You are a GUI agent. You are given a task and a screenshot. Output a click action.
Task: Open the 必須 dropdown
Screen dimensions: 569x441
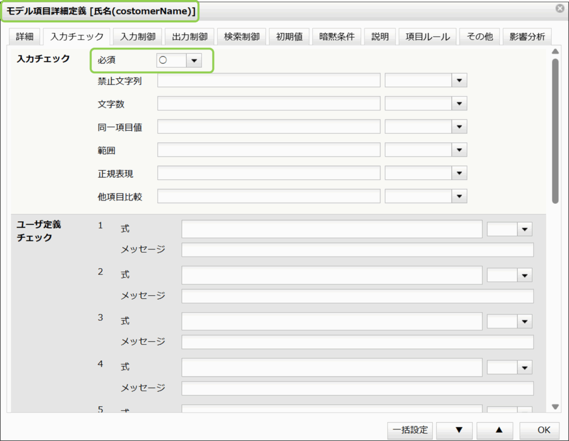point(193,61)
